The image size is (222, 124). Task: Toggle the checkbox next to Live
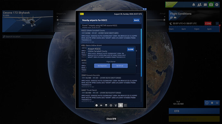[x=217, y=23]
